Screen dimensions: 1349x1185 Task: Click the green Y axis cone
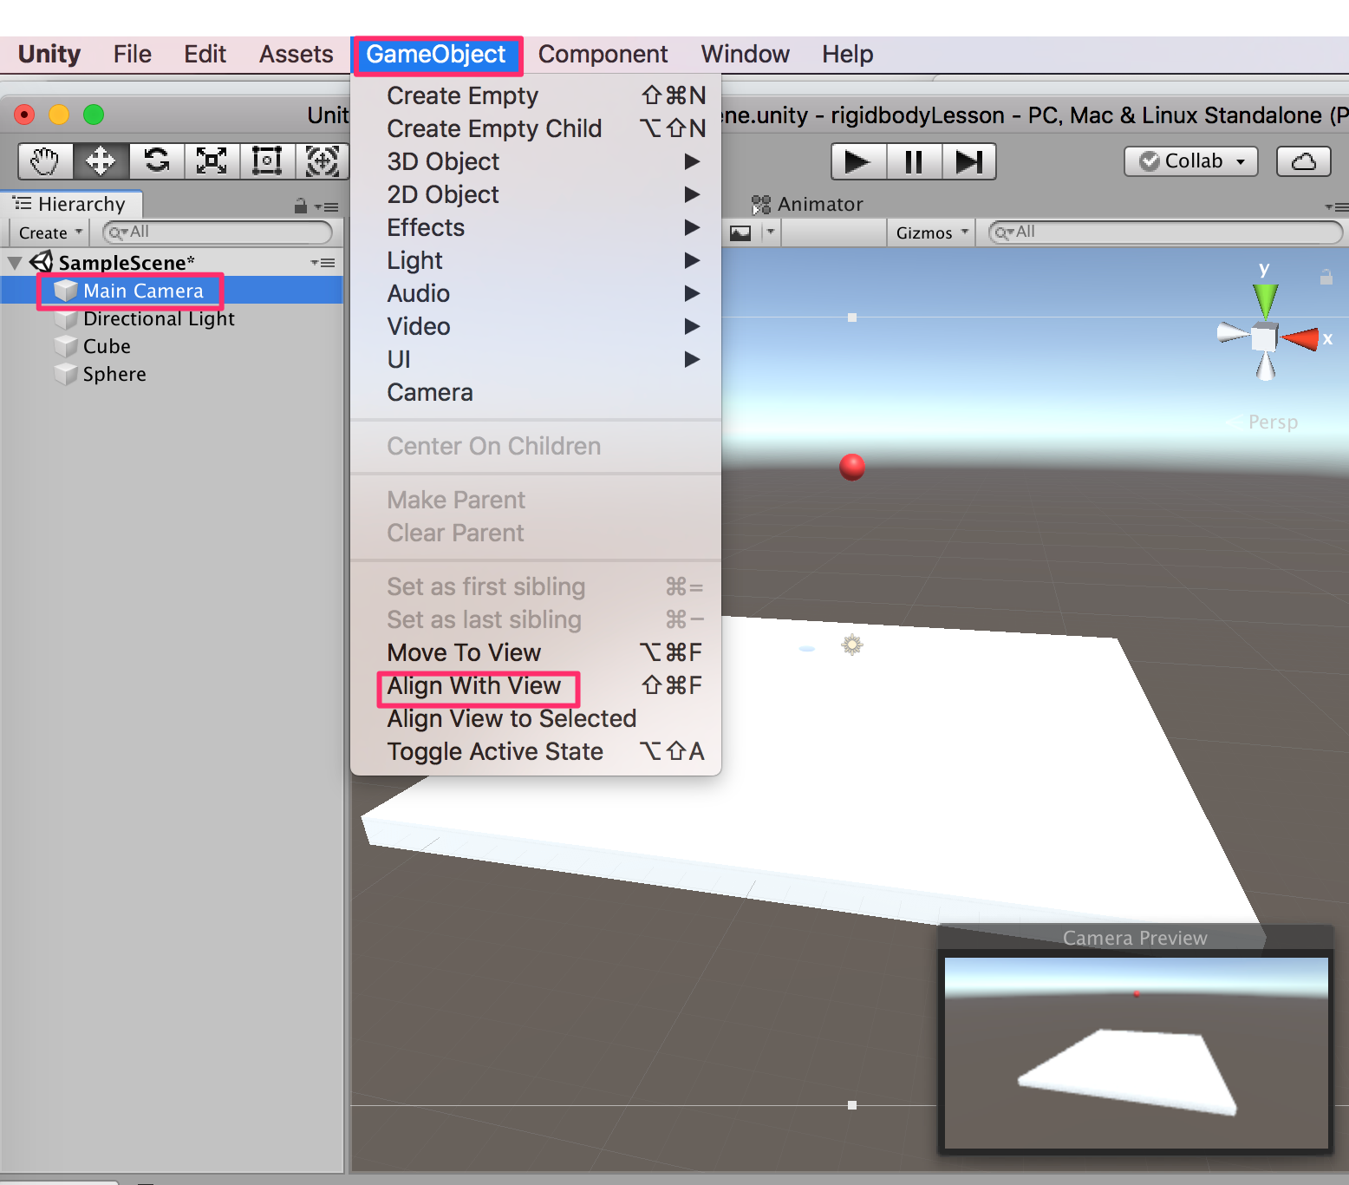1266,299
